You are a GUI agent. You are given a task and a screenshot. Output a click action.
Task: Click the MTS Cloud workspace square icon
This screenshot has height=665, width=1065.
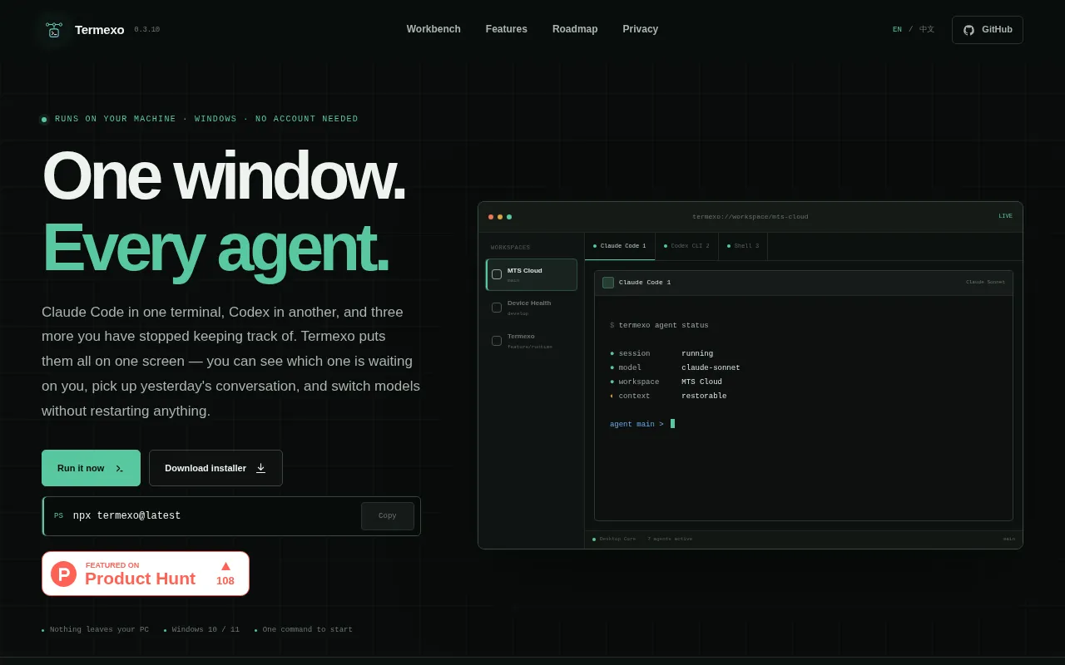point(497,274)
